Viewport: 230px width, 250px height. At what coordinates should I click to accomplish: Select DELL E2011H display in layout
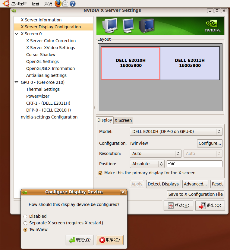pos(190,63)
